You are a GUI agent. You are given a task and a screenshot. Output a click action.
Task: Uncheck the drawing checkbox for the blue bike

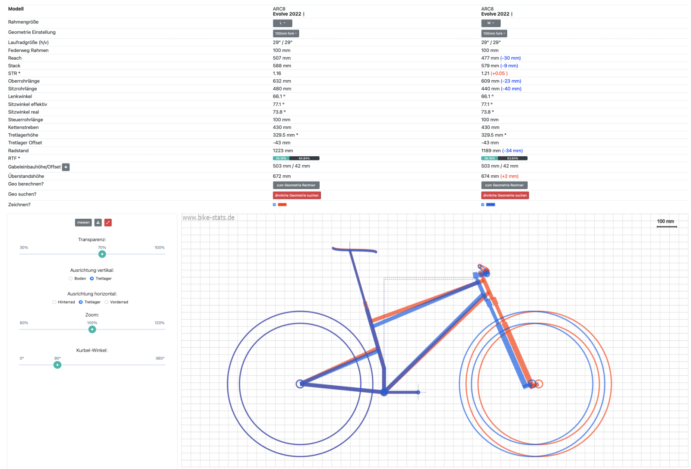click(482, 205)
